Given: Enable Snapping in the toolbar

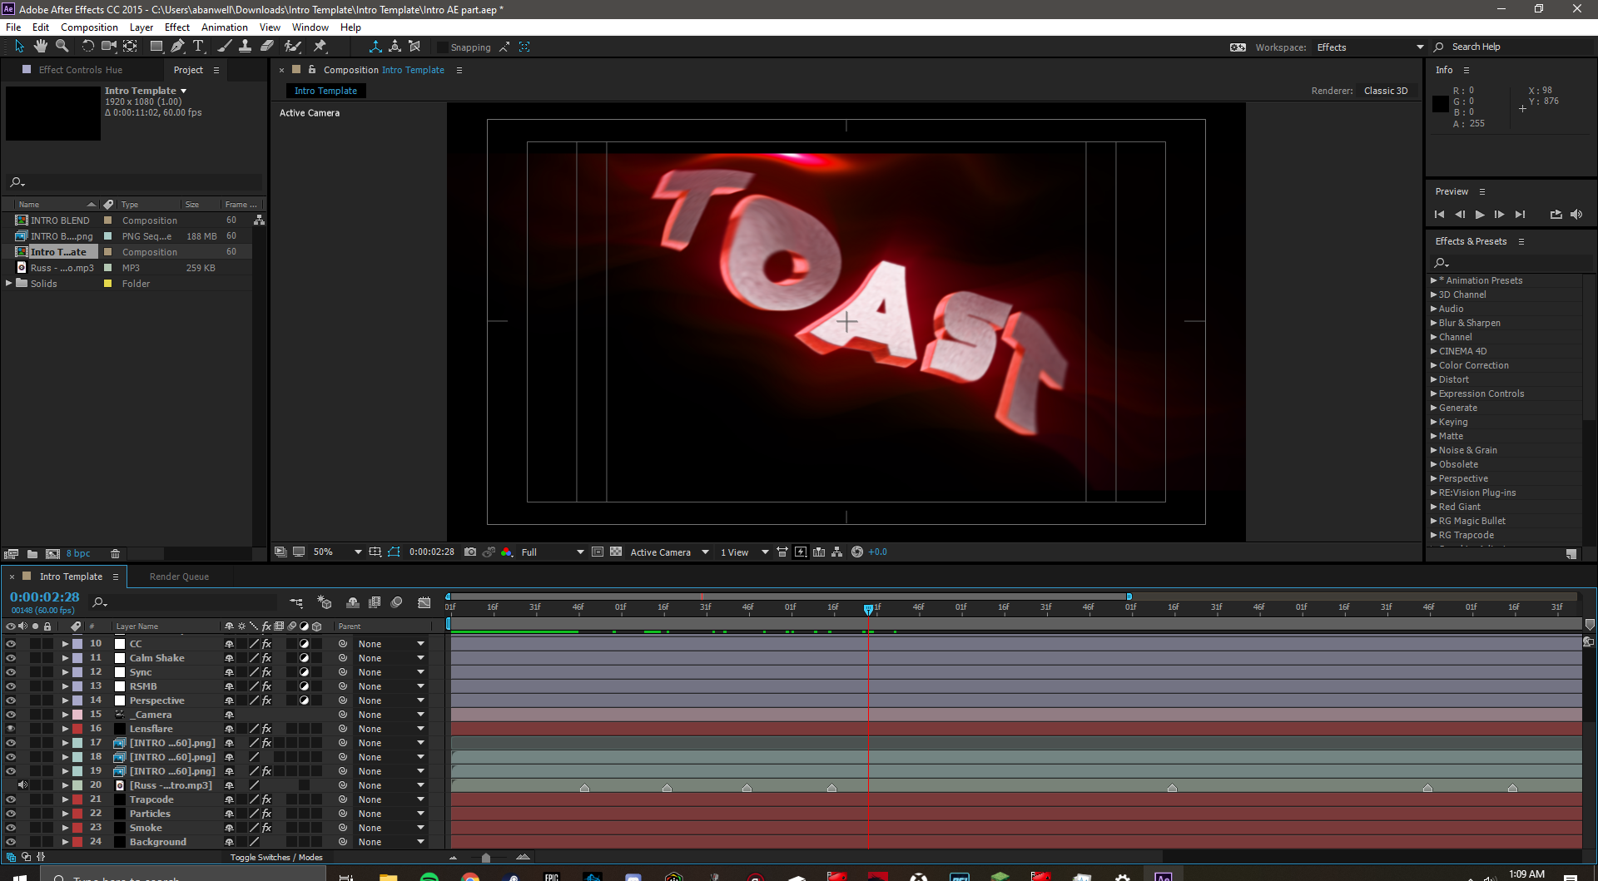Looking at the screenshot, I should coord(444,47).
